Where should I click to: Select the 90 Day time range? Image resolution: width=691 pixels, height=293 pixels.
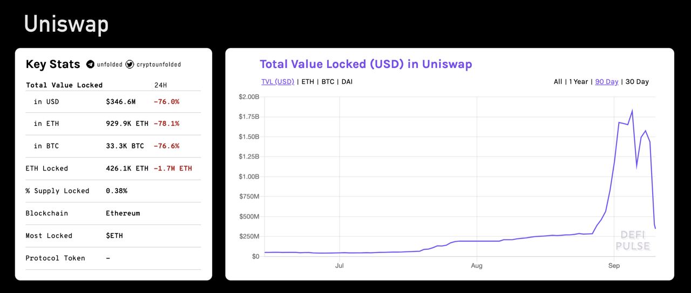pyautogui.click(x=607, y=82)
